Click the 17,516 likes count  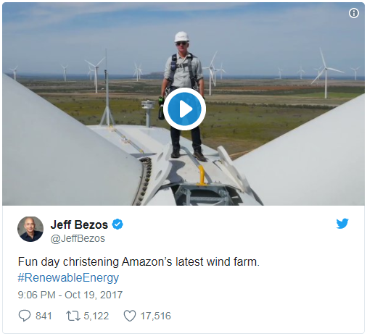coord(156,316)
